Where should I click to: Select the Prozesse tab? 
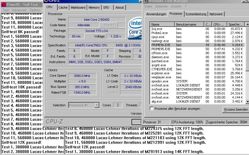[x=176, y=14]
